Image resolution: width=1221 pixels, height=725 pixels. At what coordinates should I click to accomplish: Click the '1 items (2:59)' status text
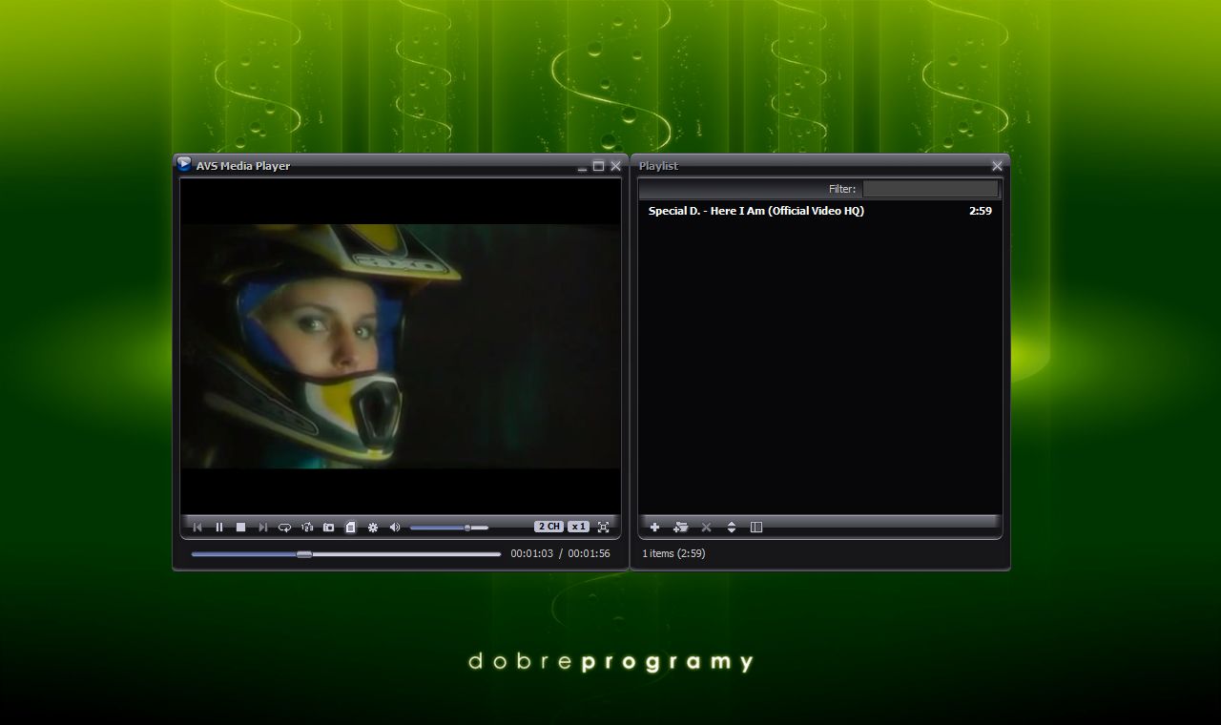coord(673,553)
